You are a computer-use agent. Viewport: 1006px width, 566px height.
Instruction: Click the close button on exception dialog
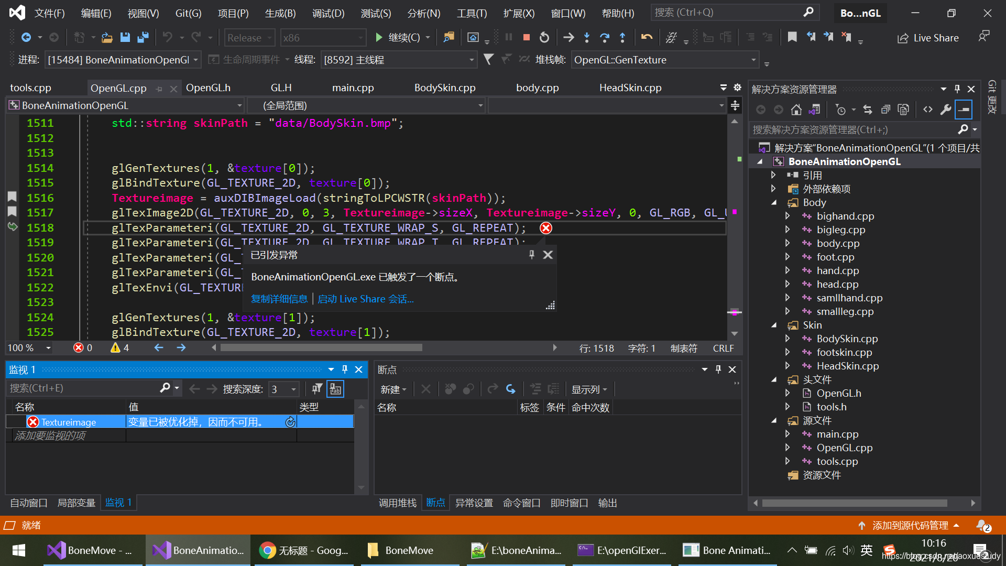coord(549,254)
